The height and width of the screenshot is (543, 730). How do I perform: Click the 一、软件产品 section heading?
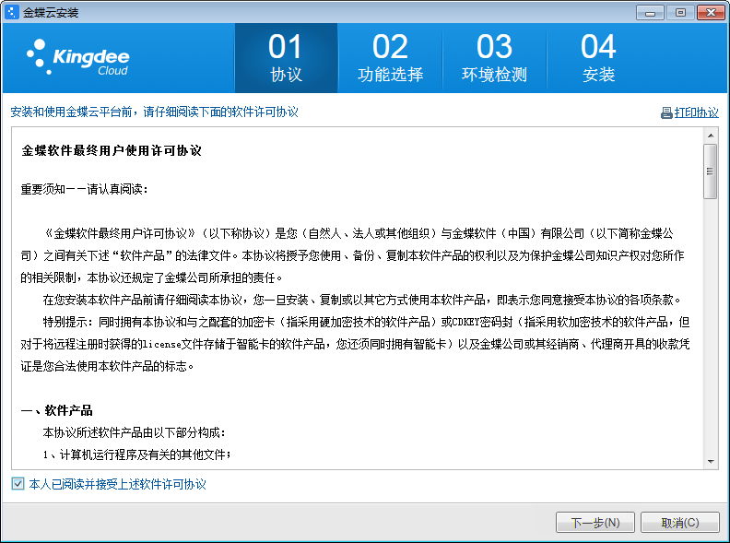[x=57, y=410]
